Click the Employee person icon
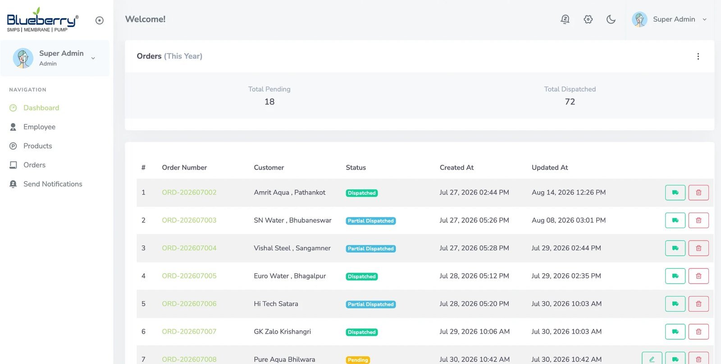Viewport: 721px width, 364px height. tap(13, 127)
